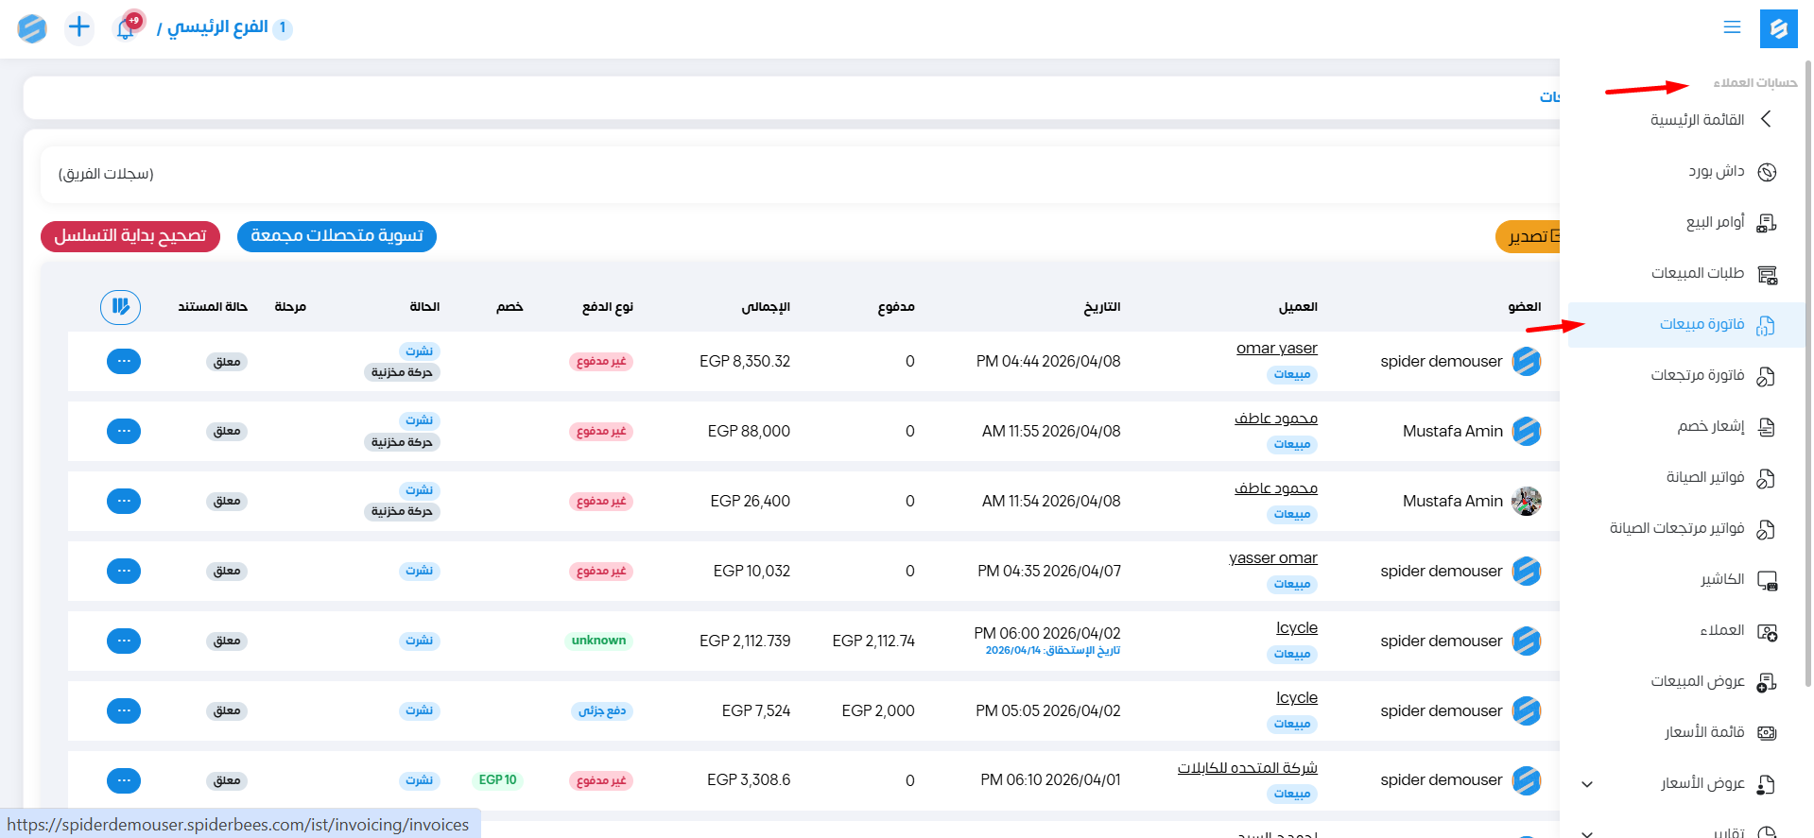Click the sidebar vertical scrollbar

[x=1808, y=378]
